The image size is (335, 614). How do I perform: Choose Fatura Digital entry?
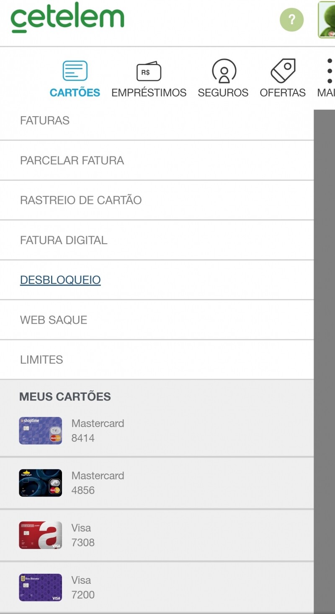[x=64, y=240]
